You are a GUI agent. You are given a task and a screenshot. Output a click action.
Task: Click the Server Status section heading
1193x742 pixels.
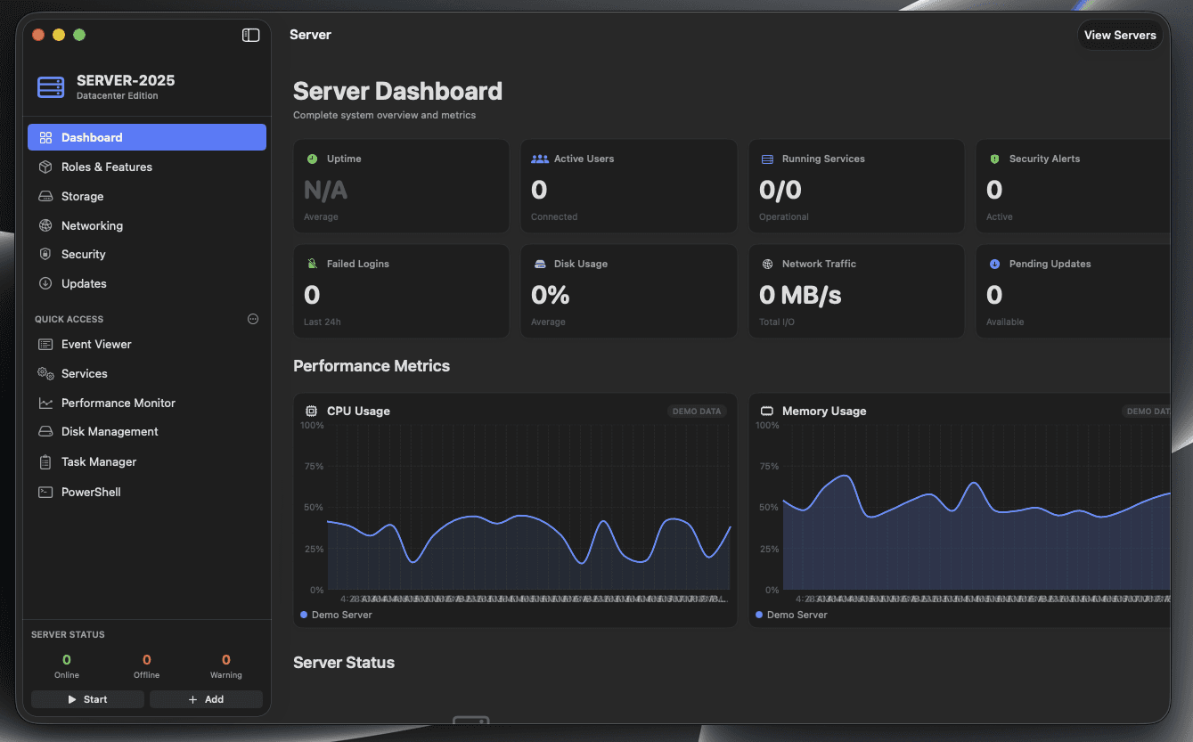pyautogui.click(x=344, y=663)
